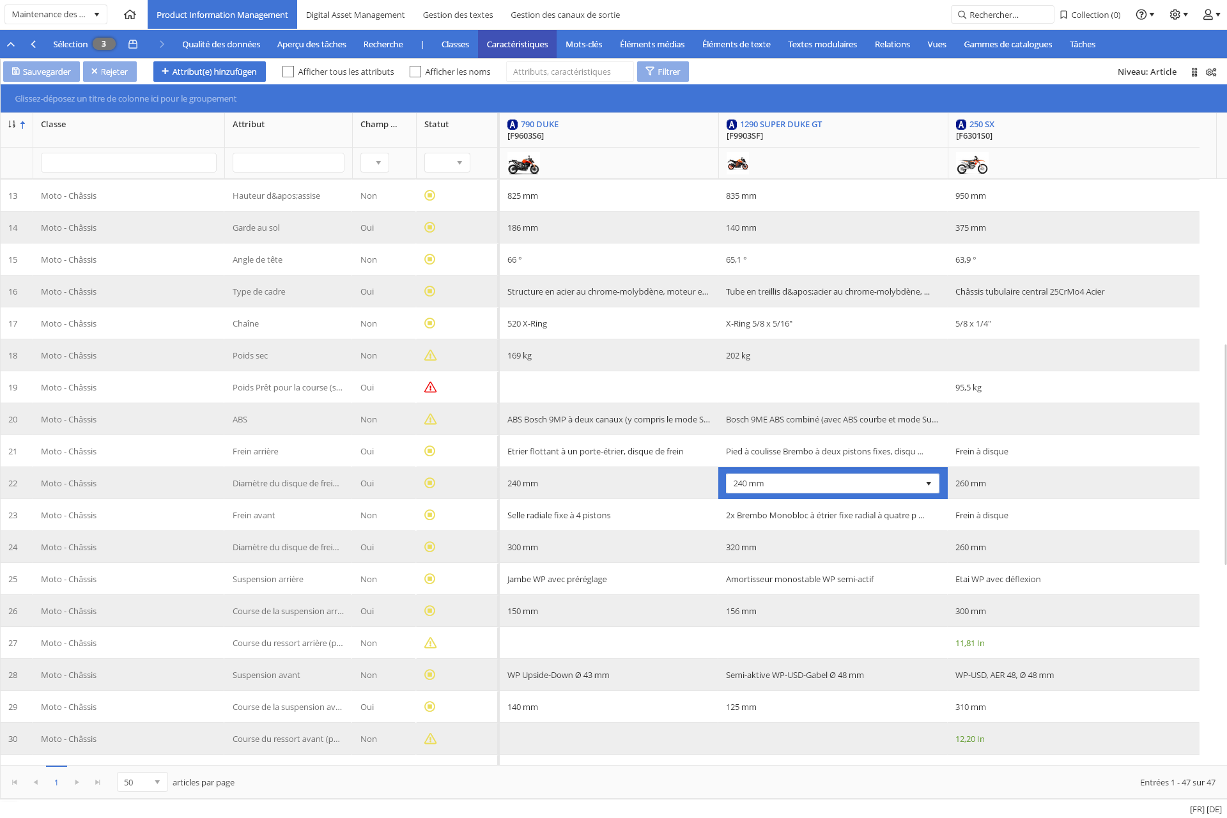Open Relations tab
Image resolution: width=1227 pixels, height=818 pixels.
[x=892, y=44]
